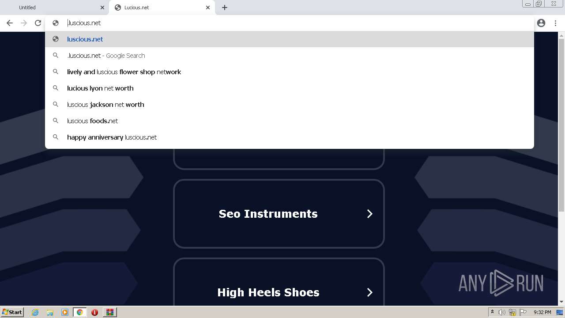Open the WinRAR taskbar icon

click(109, 312)
